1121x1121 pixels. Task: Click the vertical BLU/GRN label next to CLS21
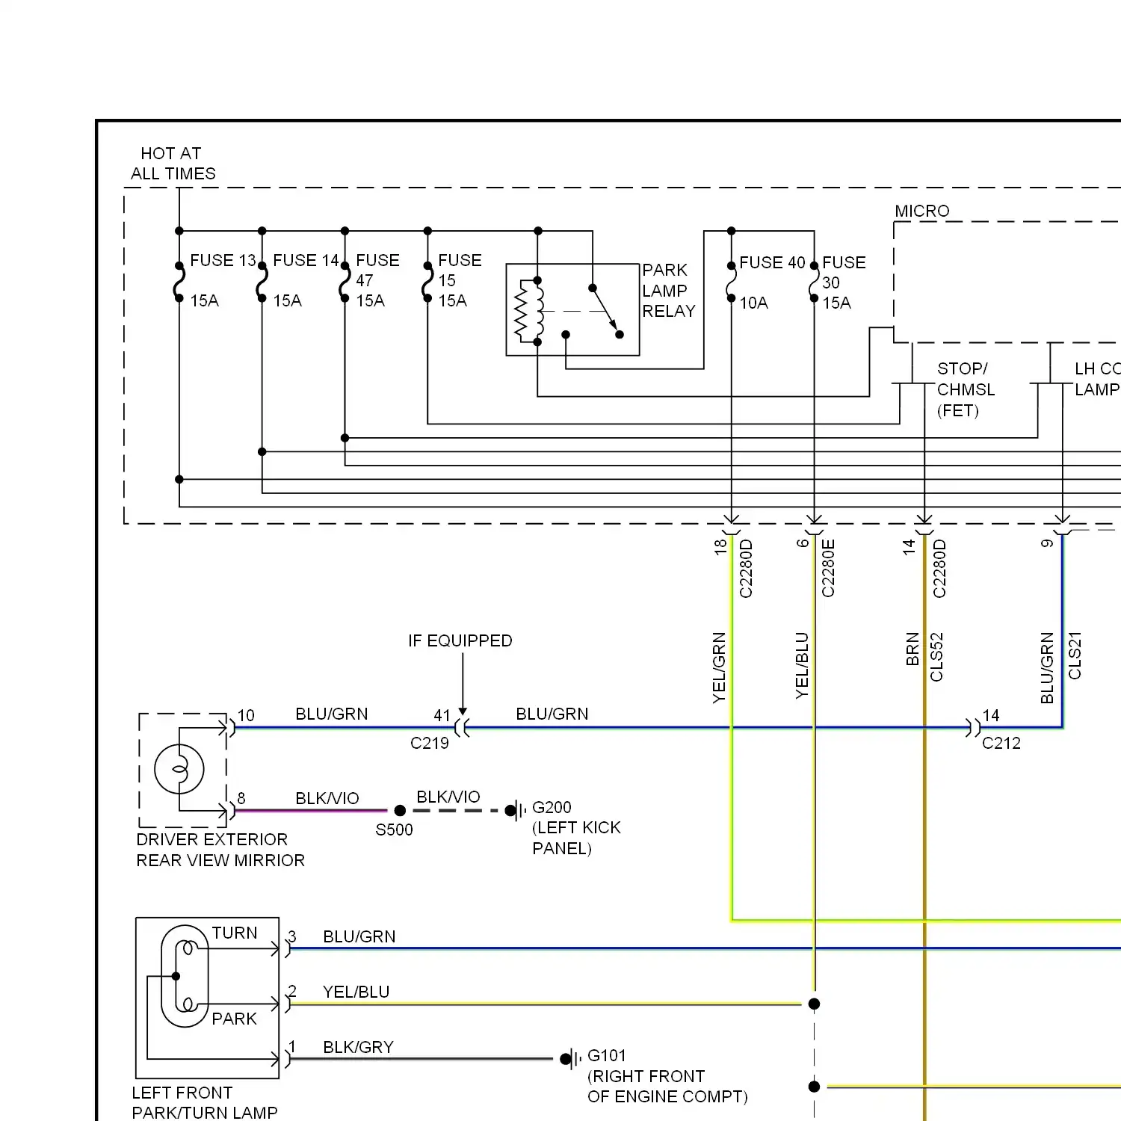tap(1047, 667)
